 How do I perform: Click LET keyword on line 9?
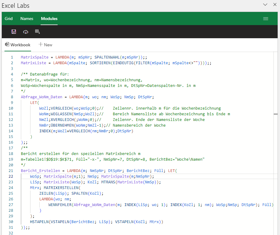click(33, 103)
